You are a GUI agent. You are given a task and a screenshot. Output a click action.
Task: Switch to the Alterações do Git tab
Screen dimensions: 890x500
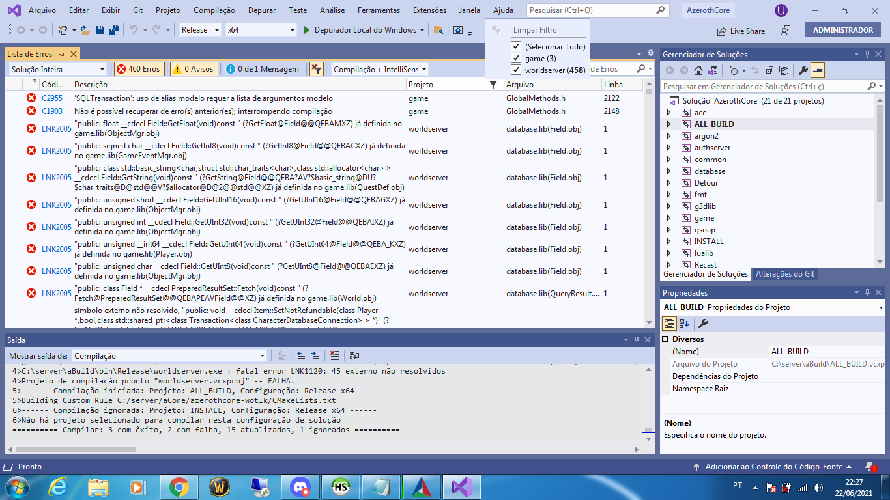pos(784,274)
